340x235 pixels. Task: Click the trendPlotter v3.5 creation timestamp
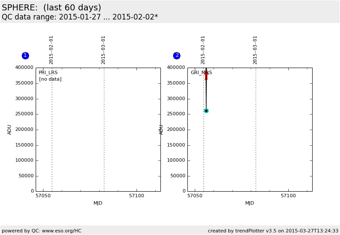coord(273,231)
